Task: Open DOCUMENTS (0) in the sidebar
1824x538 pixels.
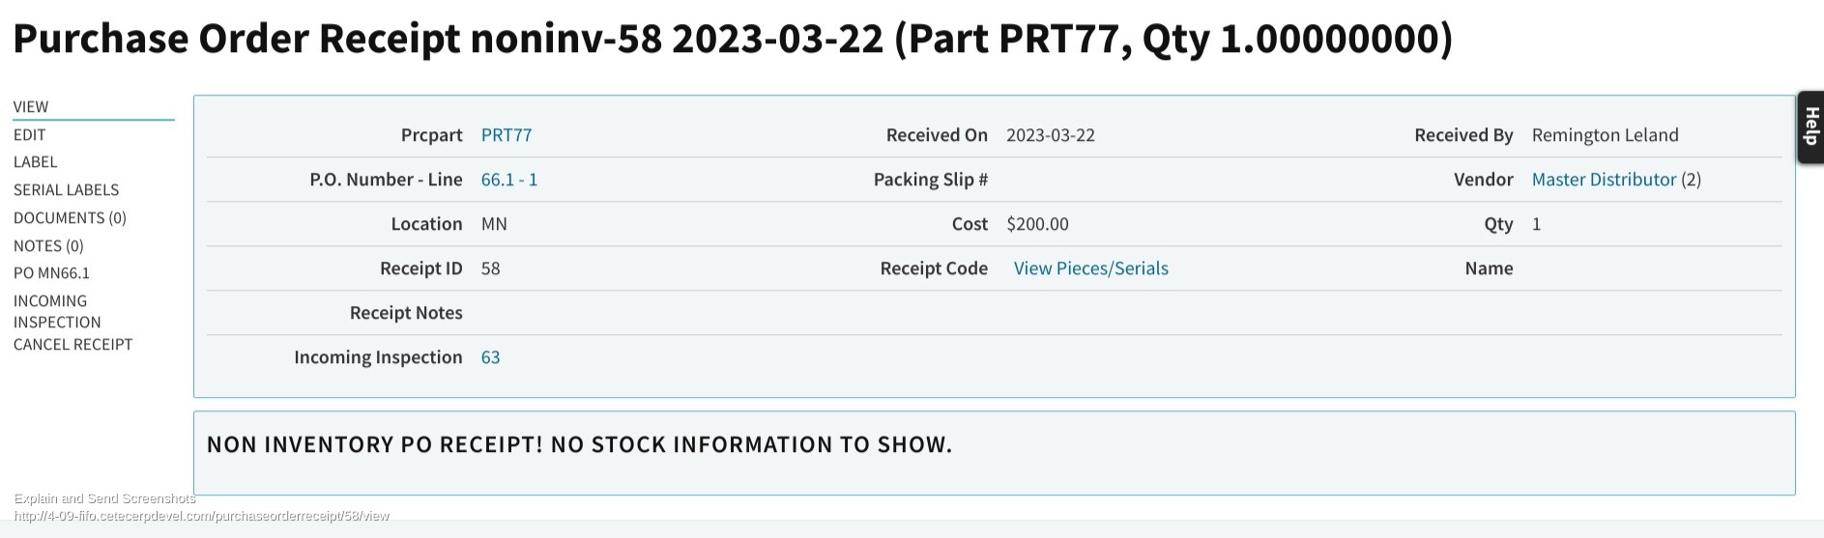Action: pyautogui.click(x=70, y=217)
